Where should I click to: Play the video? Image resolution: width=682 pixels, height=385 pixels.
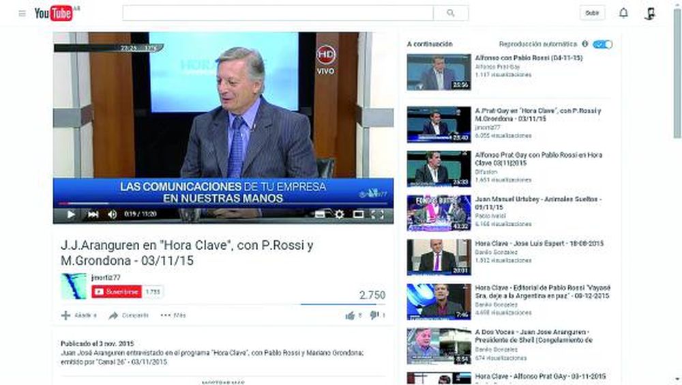point(71,214)
